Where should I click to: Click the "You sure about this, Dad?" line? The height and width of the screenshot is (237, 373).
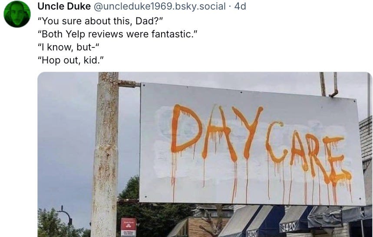pos(100,21)
